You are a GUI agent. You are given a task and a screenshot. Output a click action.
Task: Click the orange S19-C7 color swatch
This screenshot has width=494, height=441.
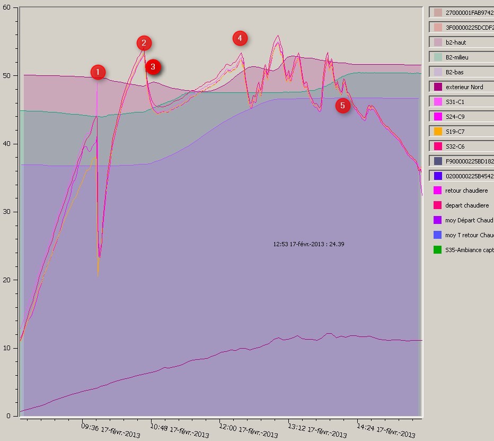pyautogui.click(x=438, y=131)
